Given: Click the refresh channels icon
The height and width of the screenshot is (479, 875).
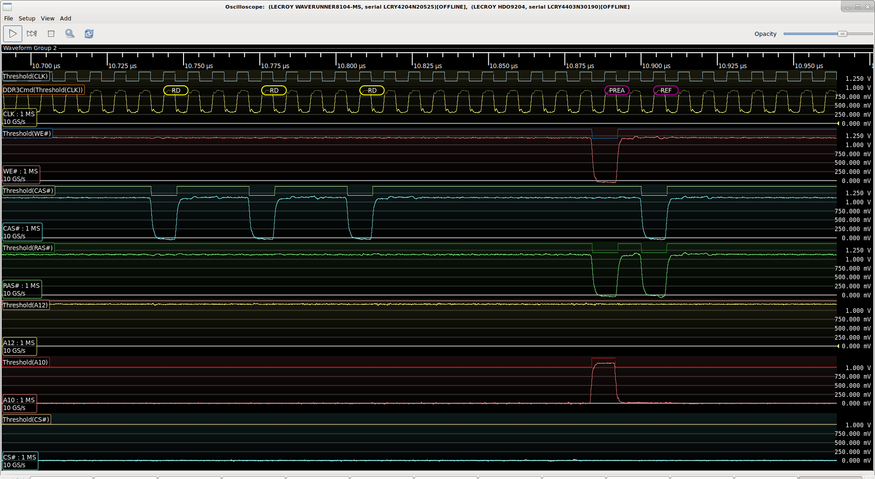Looking at the screenshot, I should (x=89, y=34).
